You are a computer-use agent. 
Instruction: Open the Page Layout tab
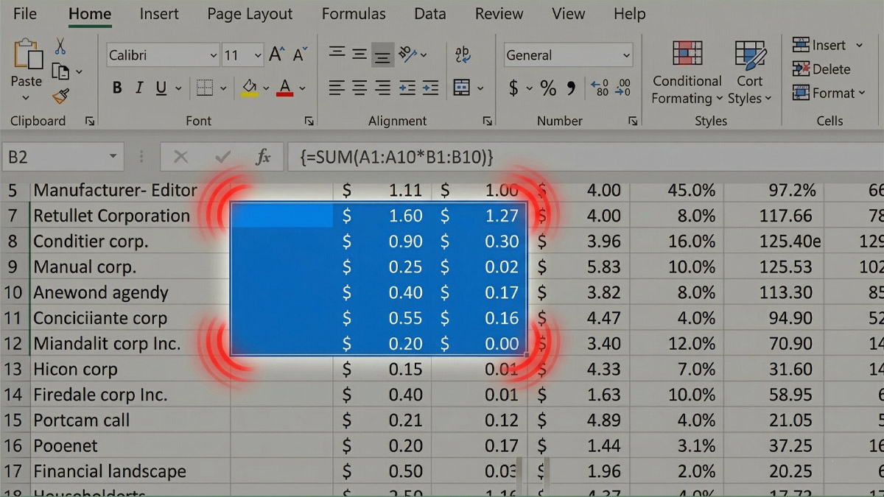250,14
